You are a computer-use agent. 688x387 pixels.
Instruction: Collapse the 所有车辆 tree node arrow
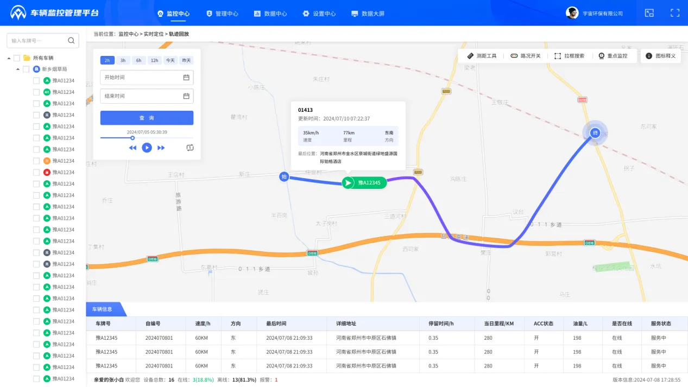tap(9, 58)
